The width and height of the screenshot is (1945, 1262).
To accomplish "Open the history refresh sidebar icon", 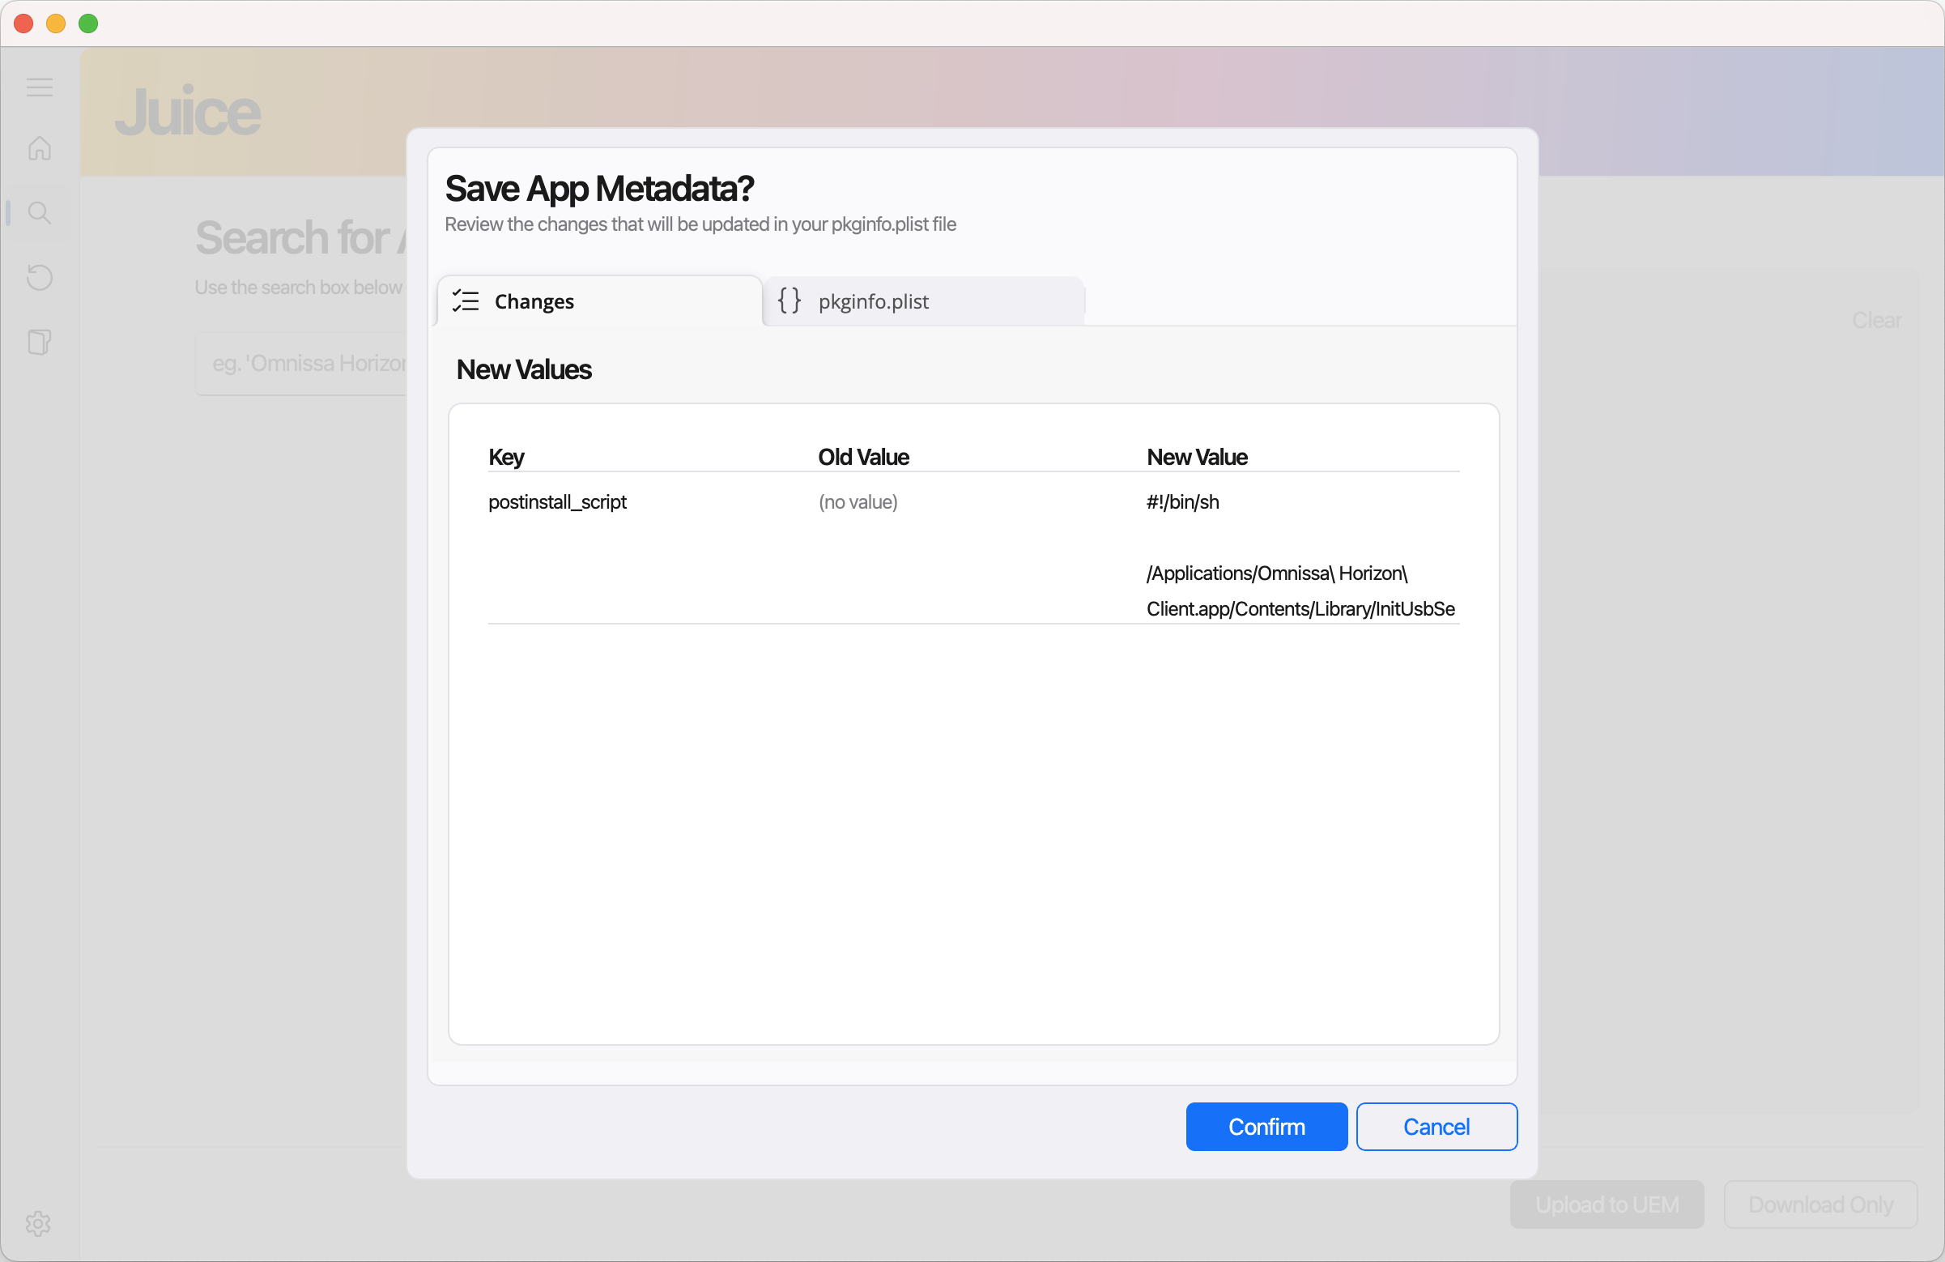I will (39, 278).
